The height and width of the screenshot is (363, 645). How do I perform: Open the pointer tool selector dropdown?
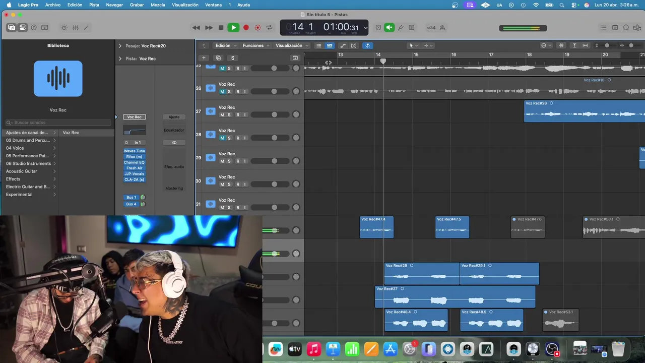[413, 45]
